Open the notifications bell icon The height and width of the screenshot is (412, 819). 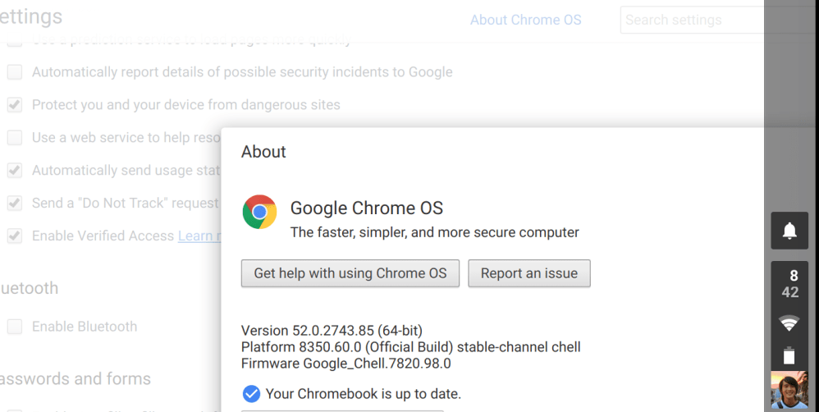click(789, 231)
